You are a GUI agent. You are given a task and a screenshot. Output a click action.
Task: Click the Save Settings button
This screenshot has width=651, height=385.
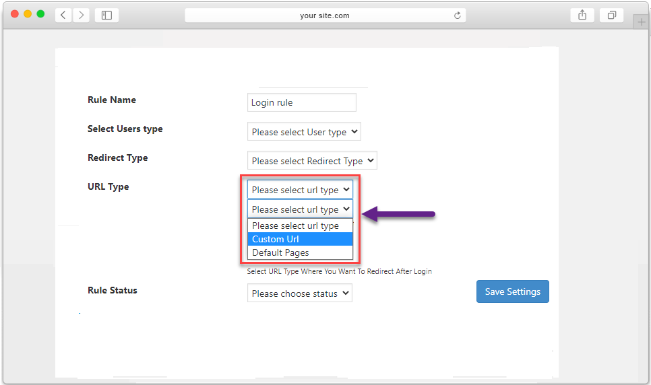click(x=512, y=291)
